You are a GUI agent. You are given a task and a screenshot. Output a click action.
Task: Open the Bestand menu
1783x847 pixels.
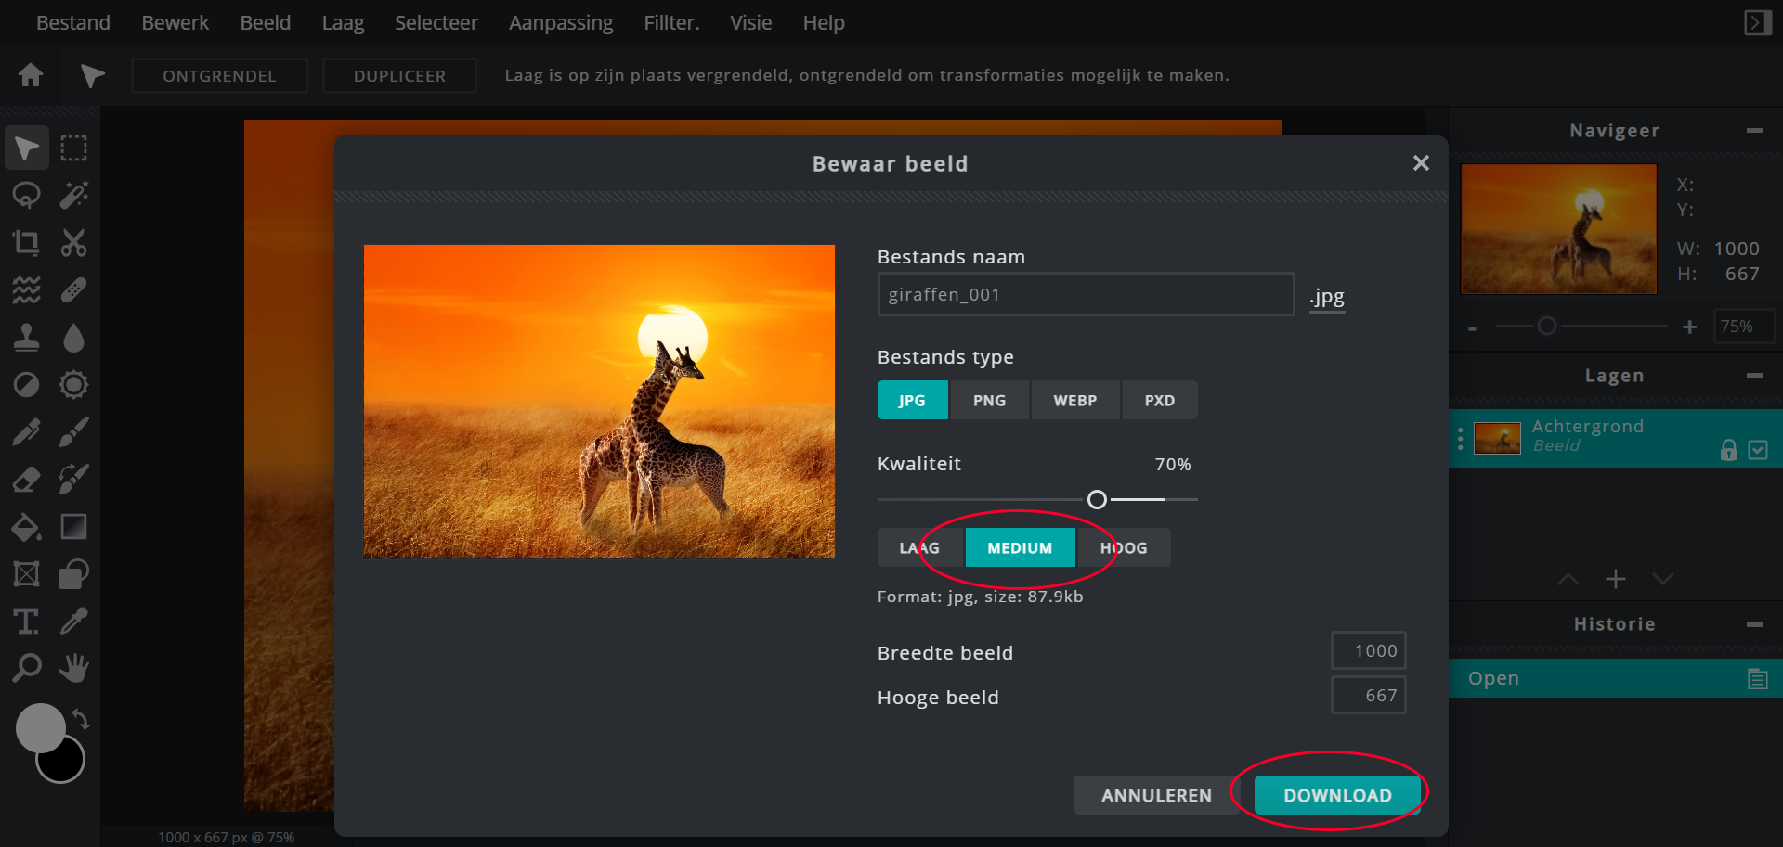click(x=72, y=22)
